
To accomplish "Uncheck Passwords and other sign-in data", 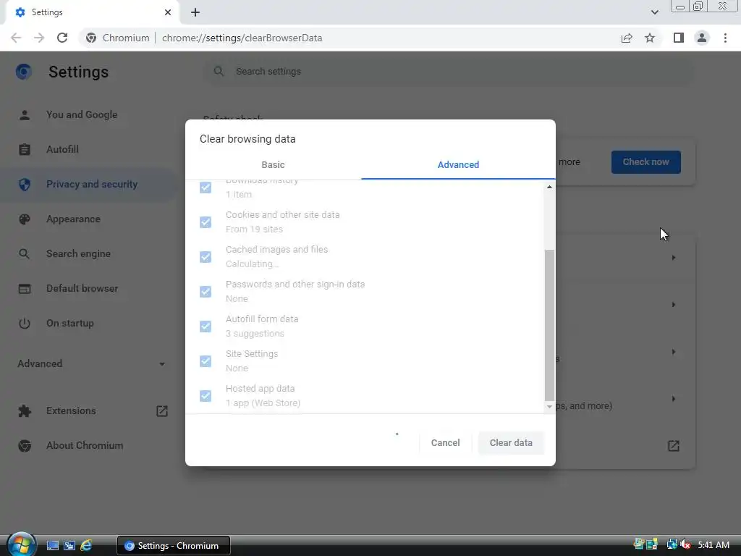I will pos(206,291).
